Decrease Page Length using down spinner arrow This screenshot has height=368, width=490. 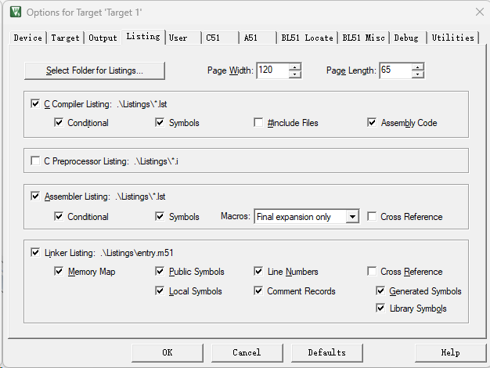[417, 74]
